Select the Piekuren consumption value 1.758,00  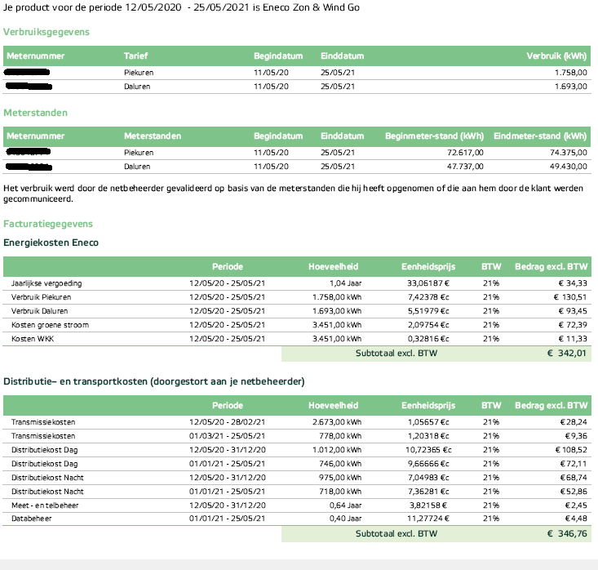tap(569, 73)
